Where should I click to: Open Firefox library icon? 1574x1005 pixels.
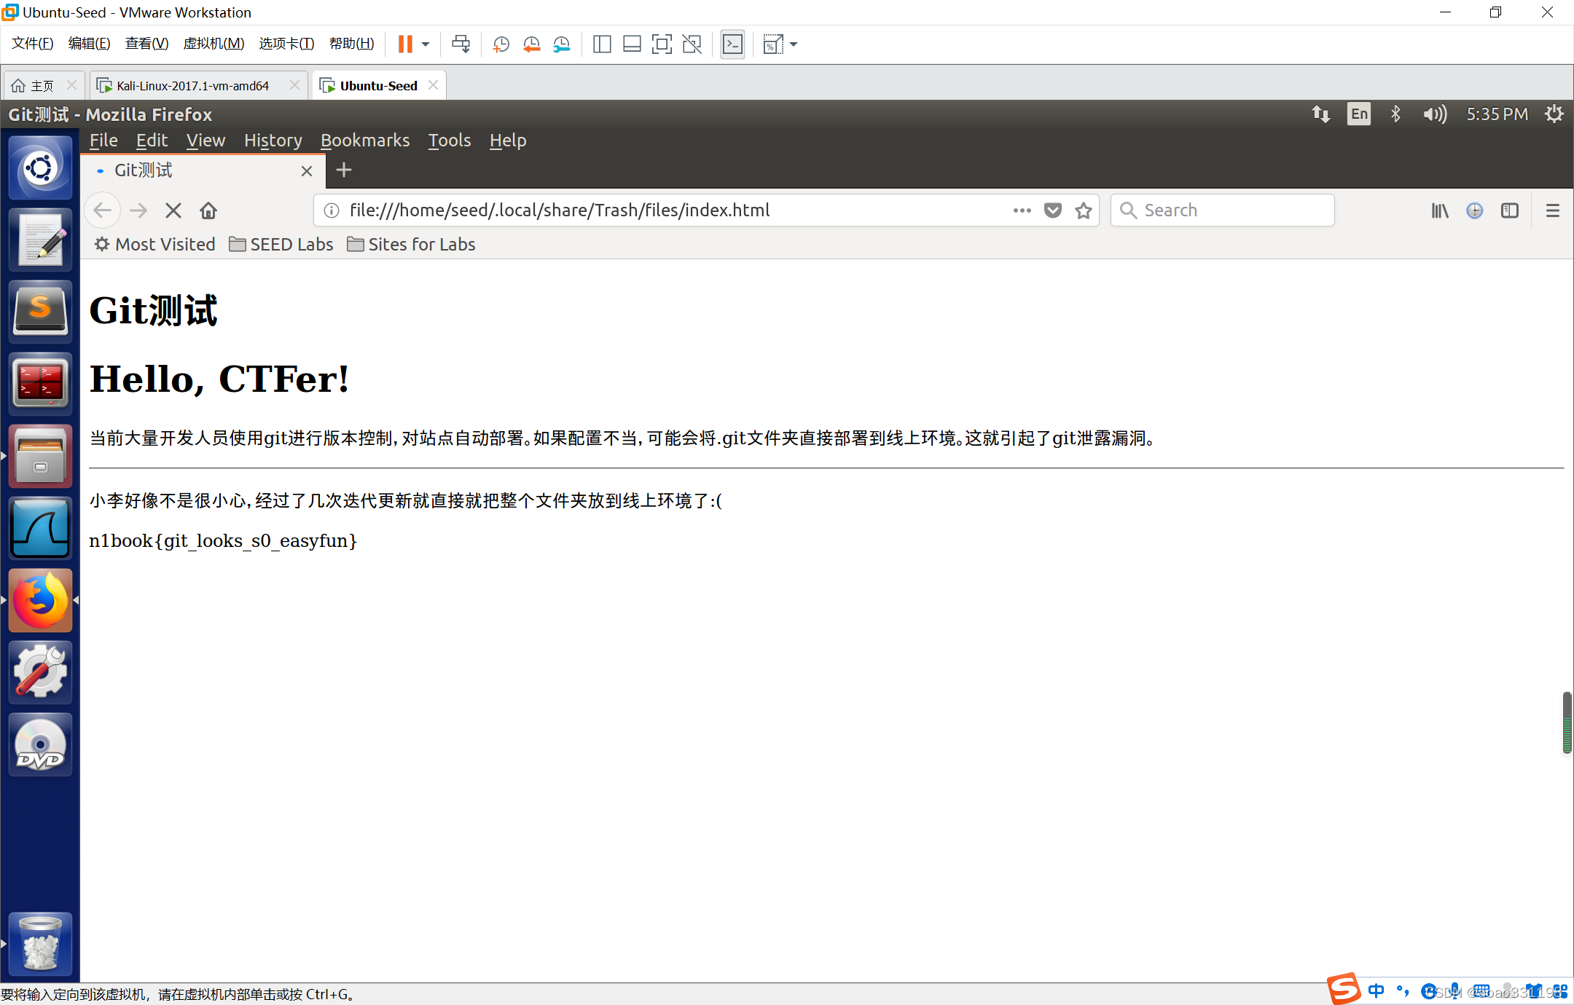pyautogui.click(x=1439, y=210)
